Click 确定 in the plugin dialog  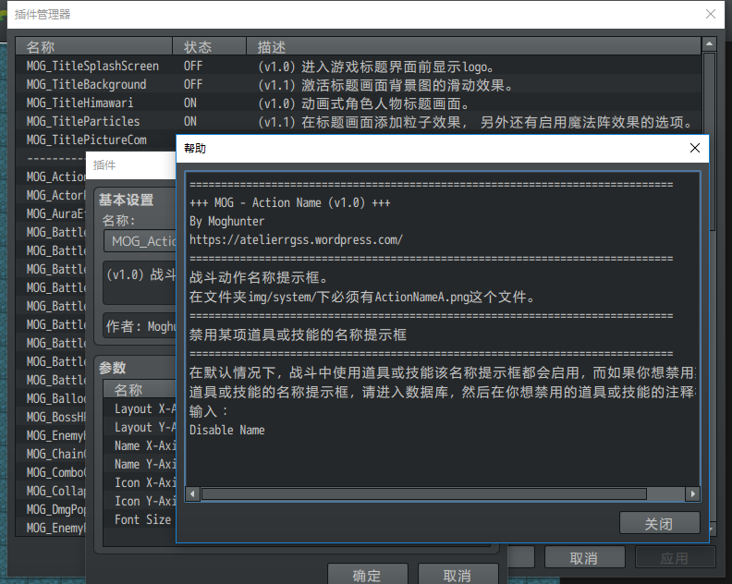(x=368, y=574)
